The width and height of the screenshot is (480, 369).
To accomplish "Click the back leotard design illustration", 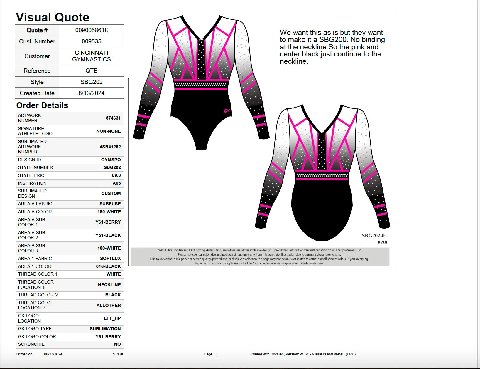I will tap(322, 172).
